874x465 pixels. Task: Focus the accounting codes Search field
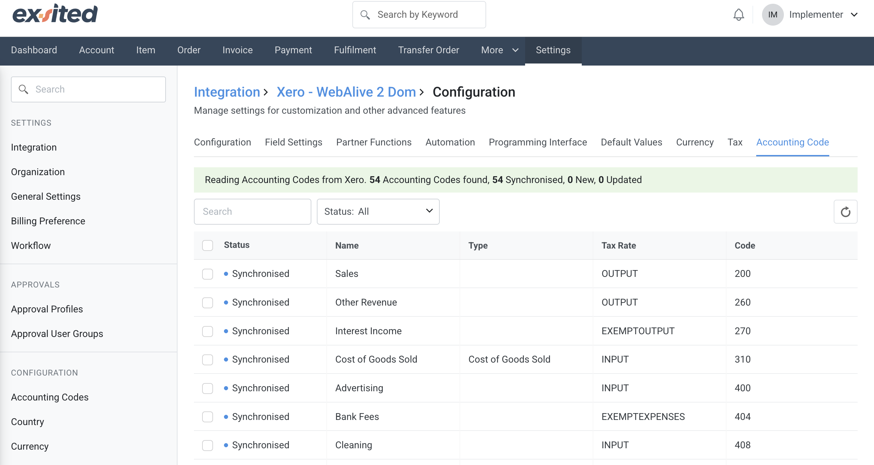pyautogui.click(x=252, y=212)
